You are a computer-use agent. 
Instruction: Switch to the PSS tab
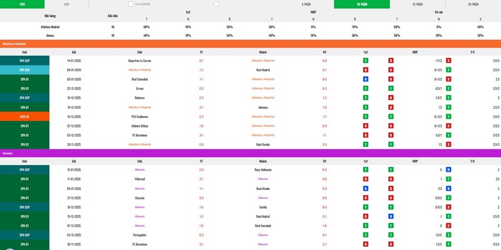click(x=23, y=4)
